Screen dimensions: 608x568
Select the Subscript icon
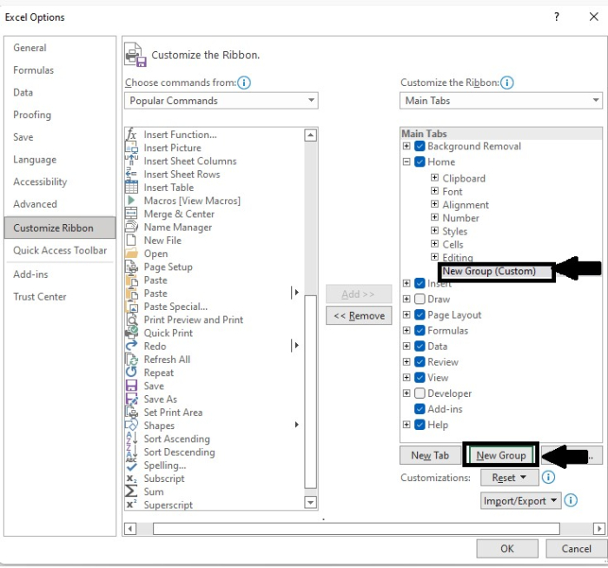click(x=131, y=478)
